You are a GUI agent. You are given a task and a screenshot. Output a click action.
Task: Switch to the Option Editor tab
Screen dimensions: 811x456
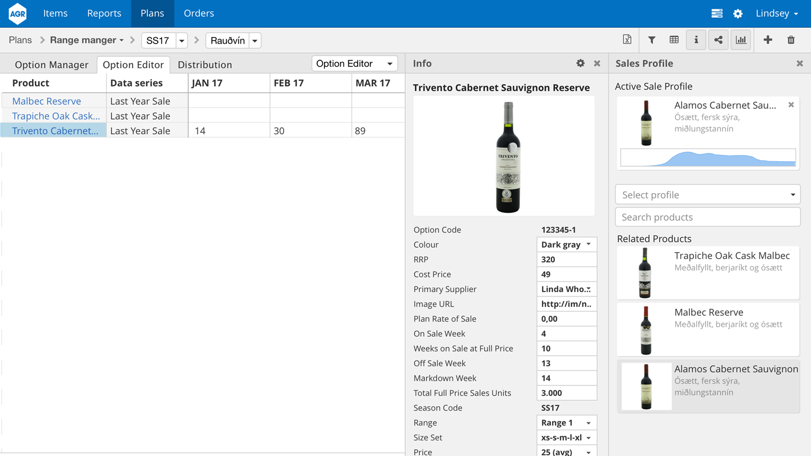[133, 65]
